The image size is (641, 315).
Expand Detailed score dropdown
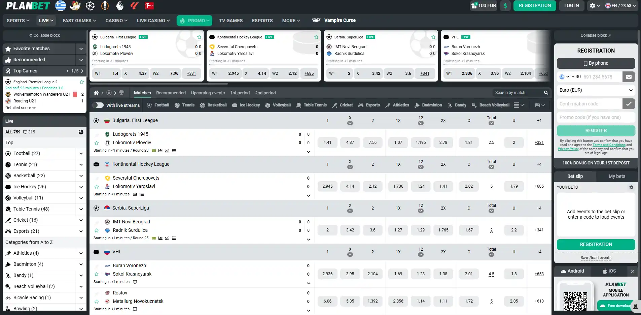tap(21, 108)
